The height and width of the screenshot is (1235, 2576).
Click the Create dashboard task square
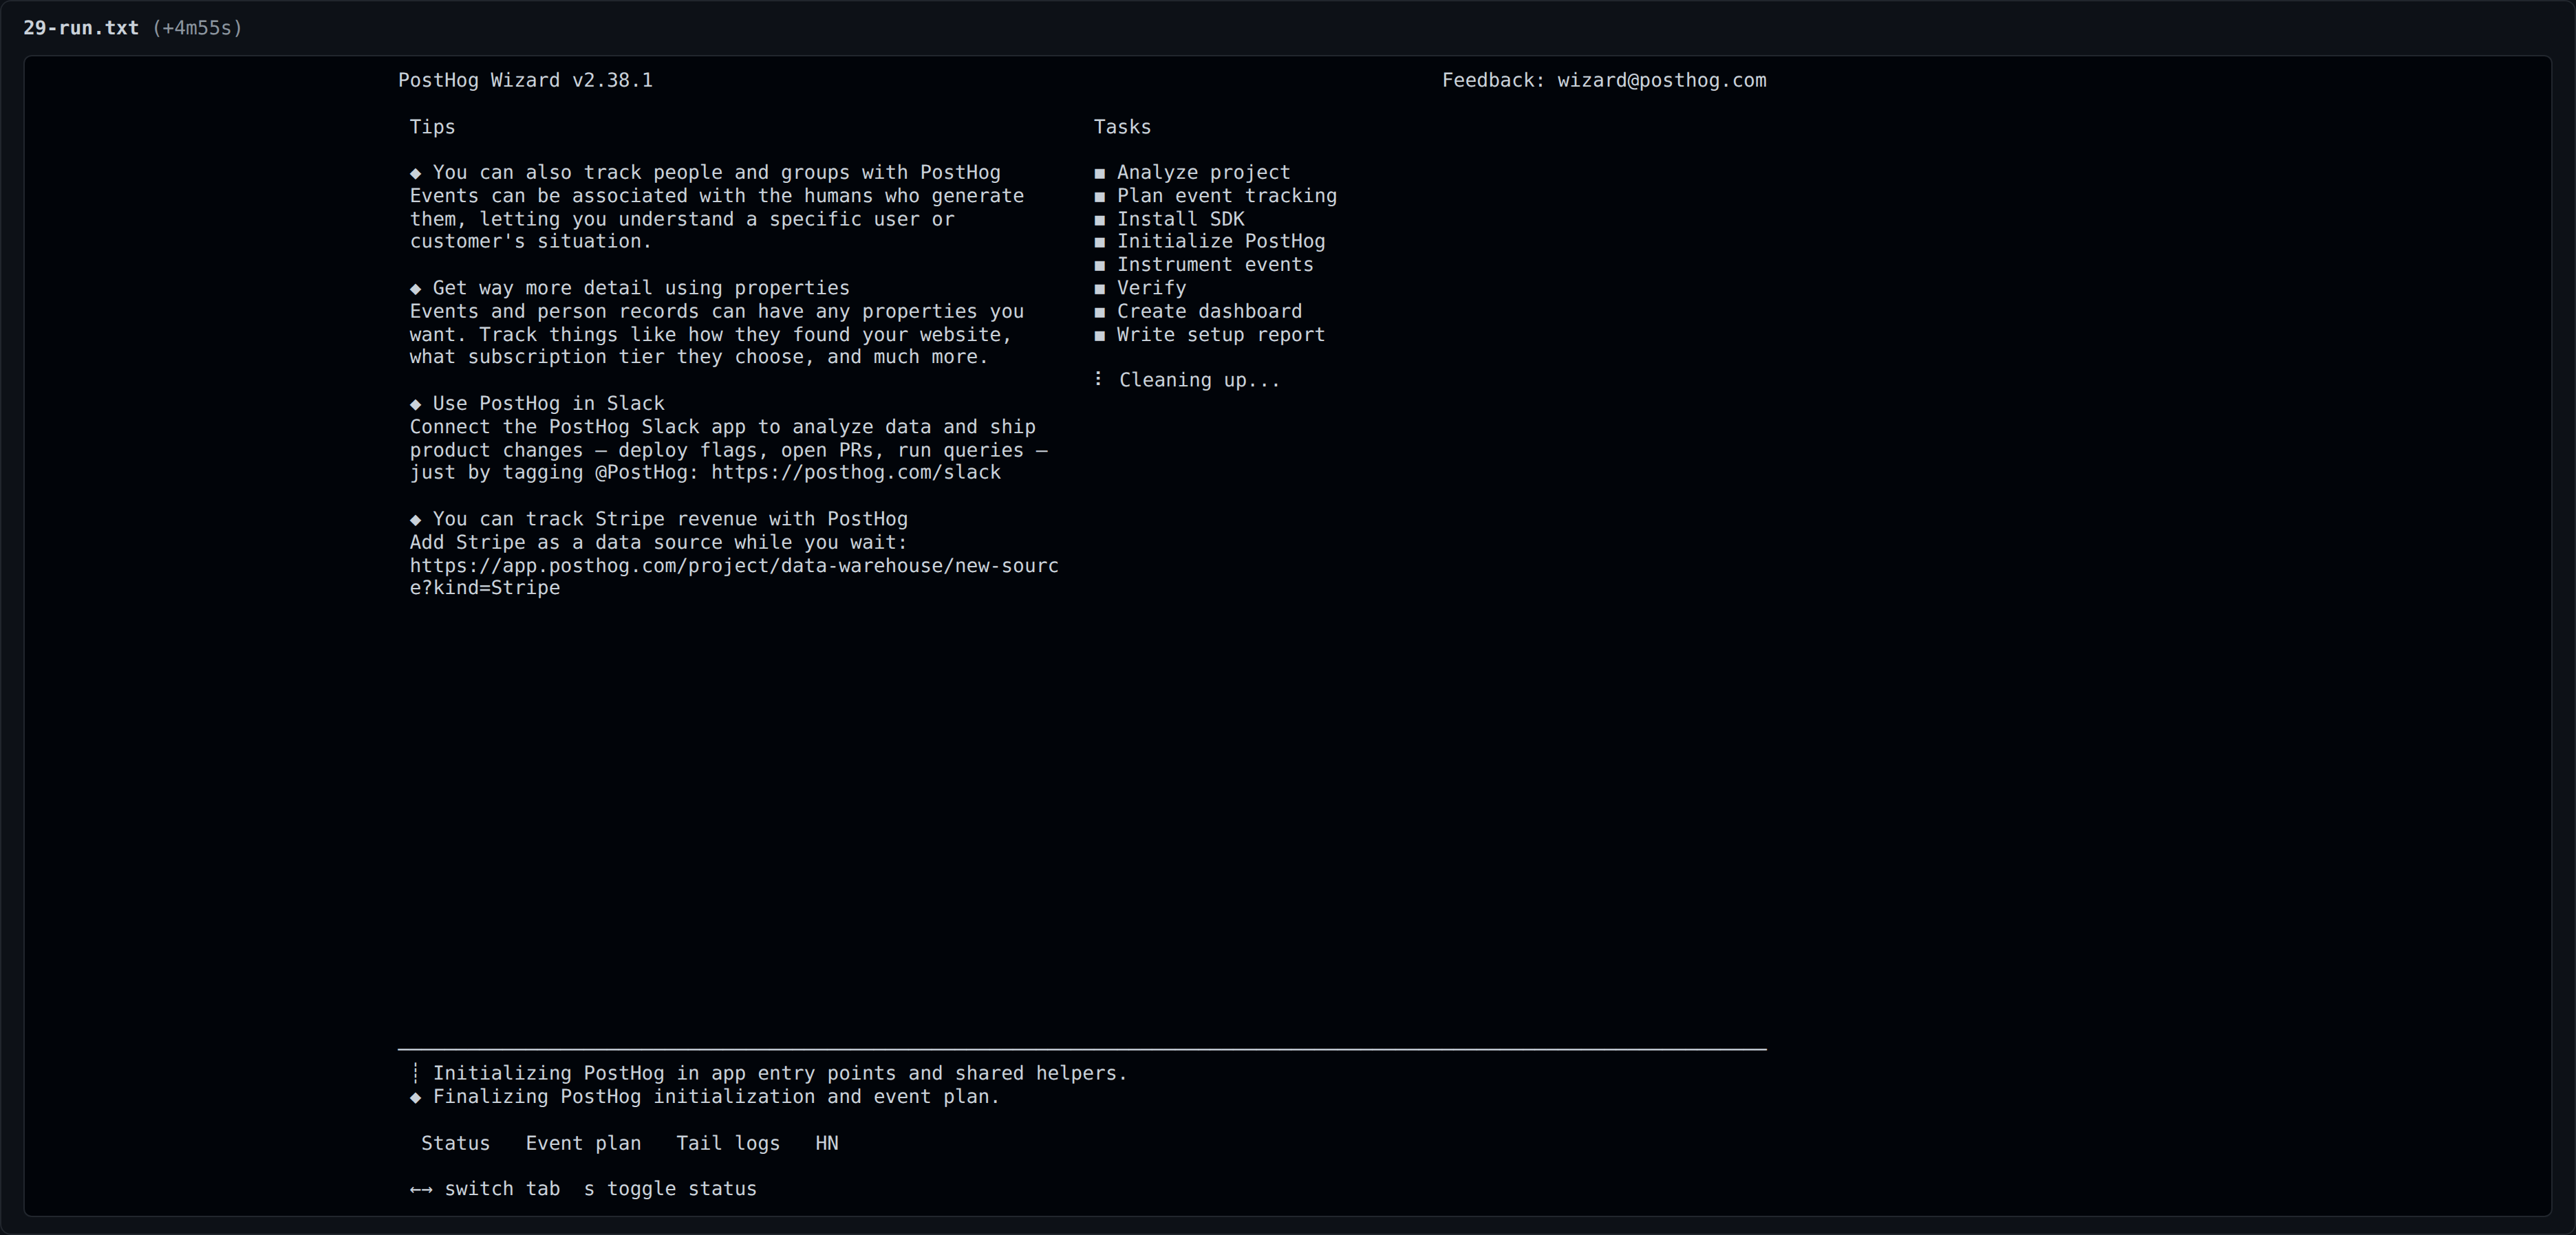tap(1100, 312)
